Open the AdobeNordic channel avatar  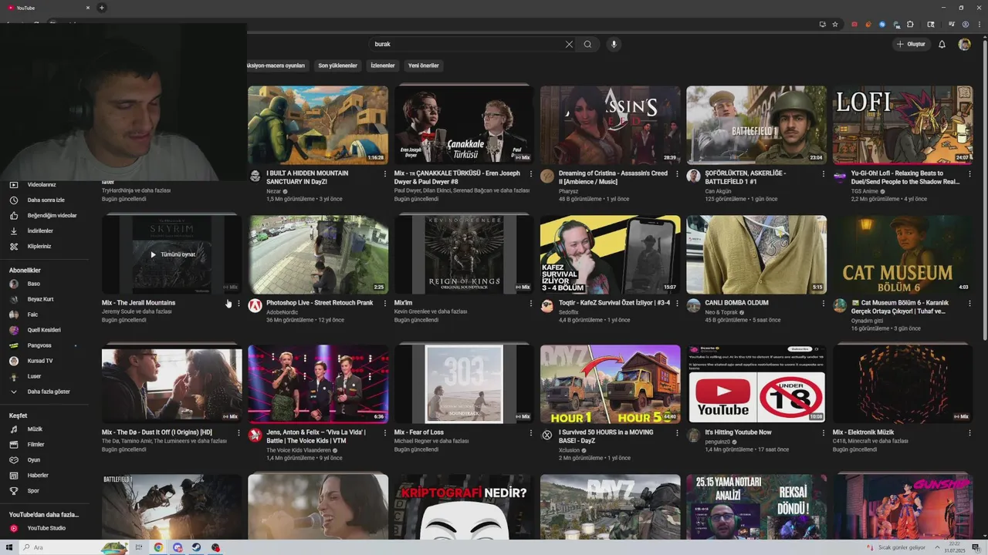255,305
